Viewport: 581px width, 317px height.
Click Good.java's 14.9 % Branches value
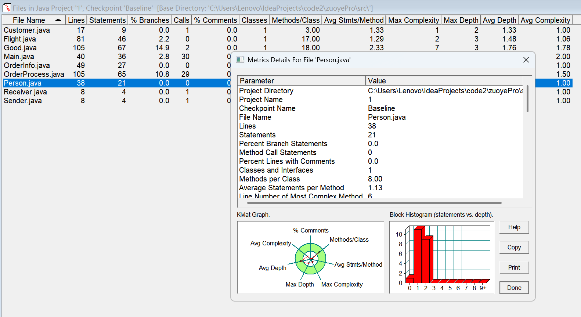click(x=162, y=48)
